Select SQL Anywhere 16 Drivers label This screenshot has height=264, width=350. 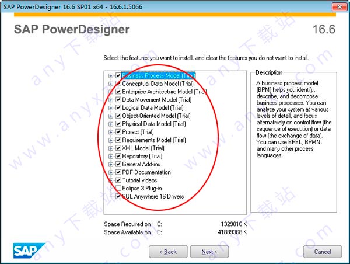tap(153, 196)
